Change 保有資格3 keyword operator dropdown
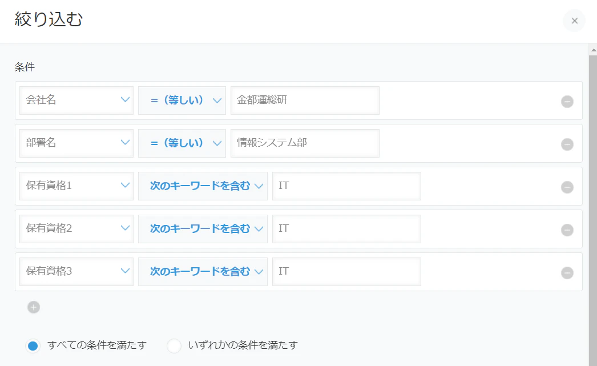Viewport: 597px width, 366px height. point(203,272)
